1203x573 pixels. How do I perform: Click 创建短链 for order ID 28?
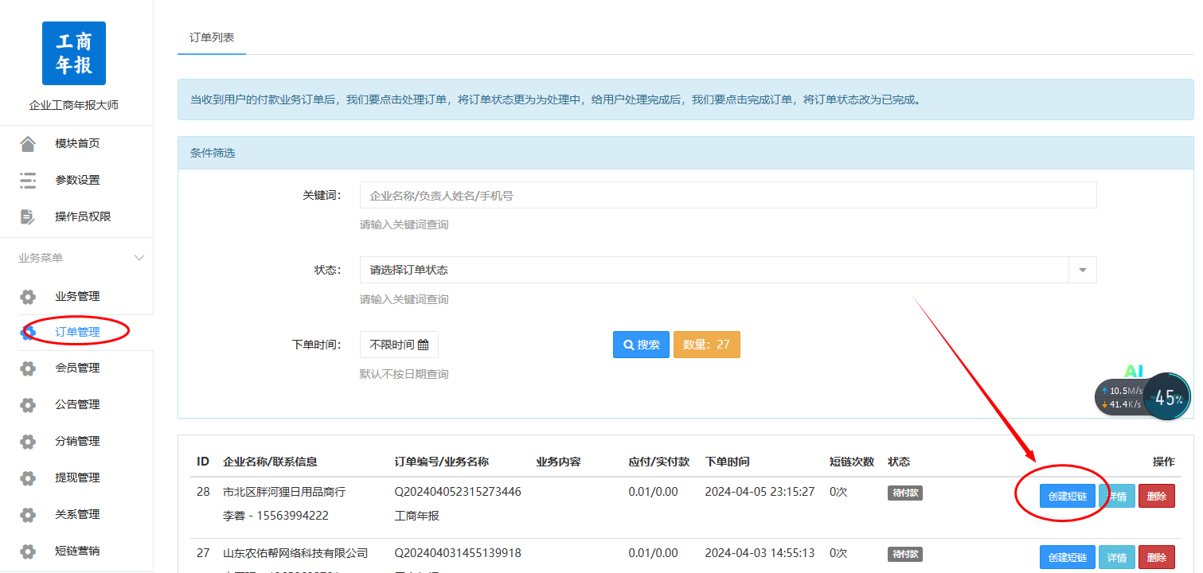(1068, 497)
